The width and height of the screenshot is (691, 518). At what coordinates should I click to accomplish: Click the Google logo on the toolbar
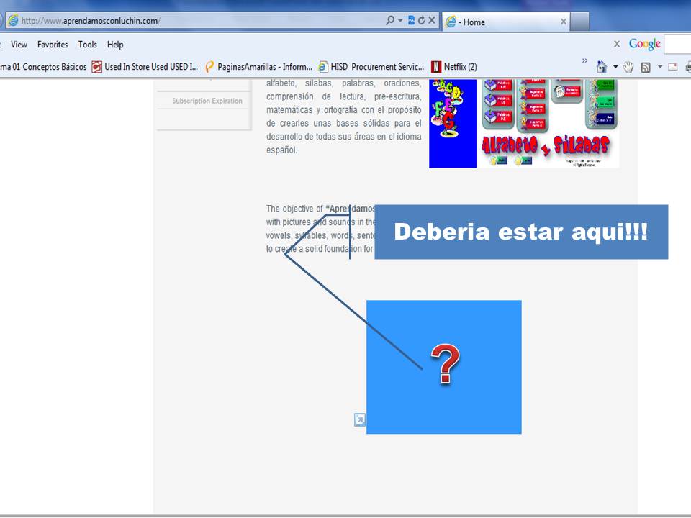pyautogui.click(x=645, y=44)
